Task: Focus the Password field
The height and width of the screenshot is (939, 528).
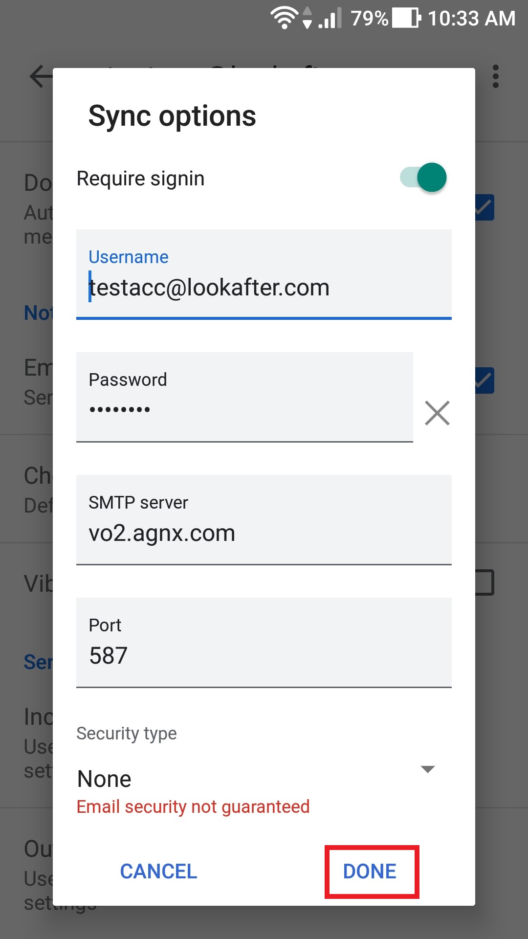Action: (244, 397)
